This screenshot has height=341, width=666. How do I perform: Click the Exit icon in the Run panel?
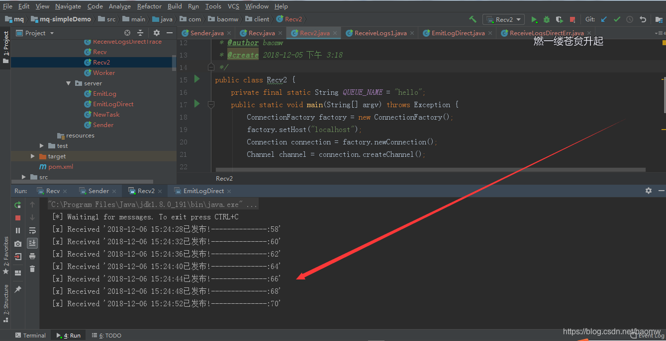point(18,256)
